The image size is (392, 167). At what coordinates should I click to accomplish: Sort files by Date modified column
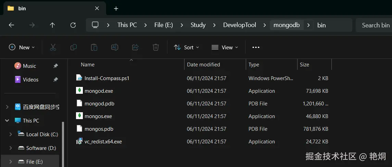203,64
